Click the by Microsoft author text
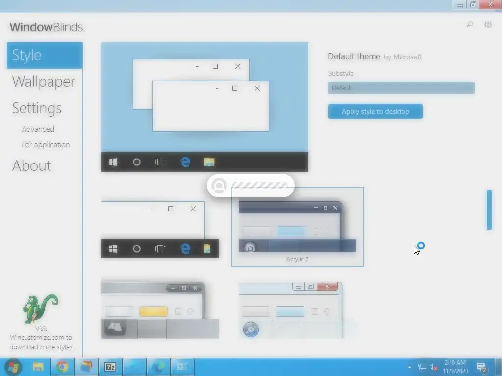The width and height of the screenshot is (502, 376). point(403,57)
